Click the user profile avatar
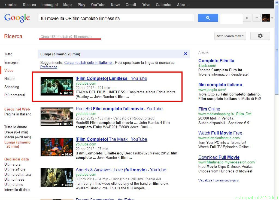The height and width of the screenshot is (200, 279). (x=266, y=18)
